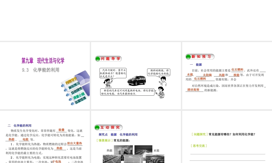Open the '新知预习' slide about 能源
This screenshot has height=163, width=272.
227,76
